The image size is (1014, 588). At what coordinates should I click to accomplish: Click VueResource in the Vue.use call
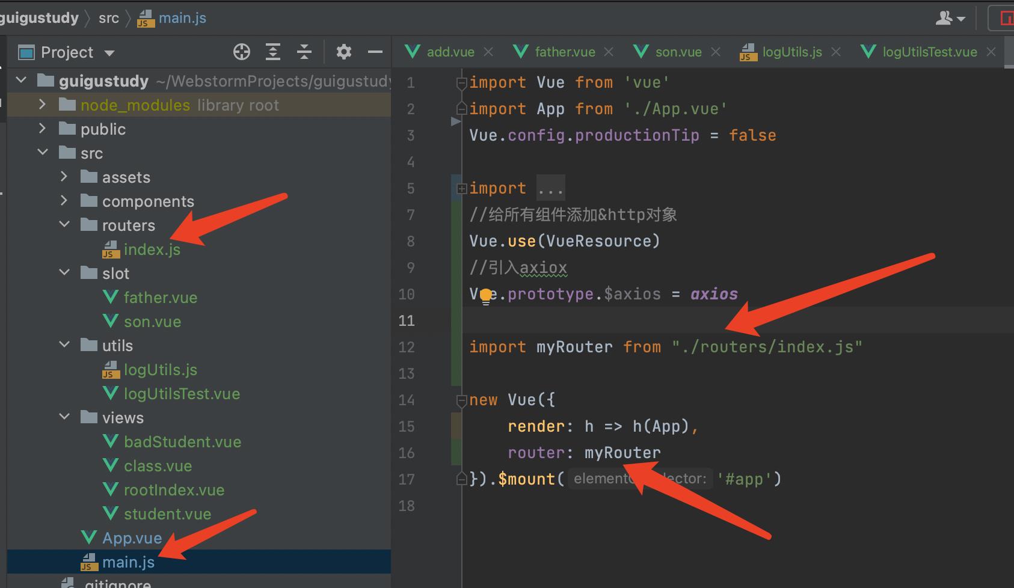[598, 241]
